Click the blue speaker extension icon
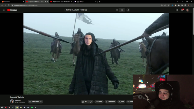The height and width of the screenshot is (109, 194). (172, 5)
